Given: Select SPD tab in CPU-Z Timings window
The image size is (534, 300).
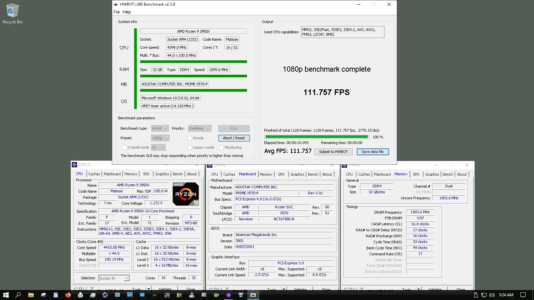Looking at the screenshot, I should click(x=416, y=174).
